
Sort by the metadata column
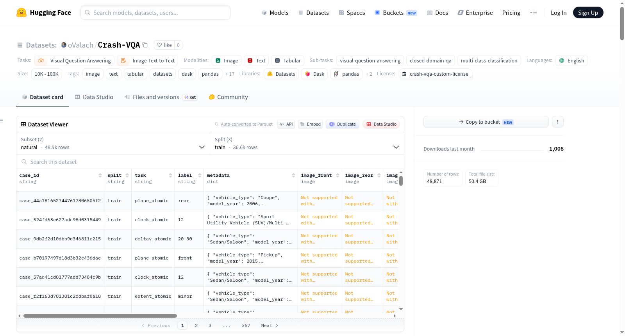294,175
